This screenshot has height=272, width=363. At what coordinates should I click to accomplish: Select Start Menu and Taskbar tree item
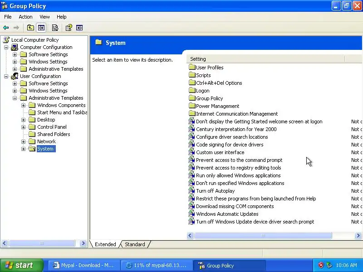click(x=62, y=112)
